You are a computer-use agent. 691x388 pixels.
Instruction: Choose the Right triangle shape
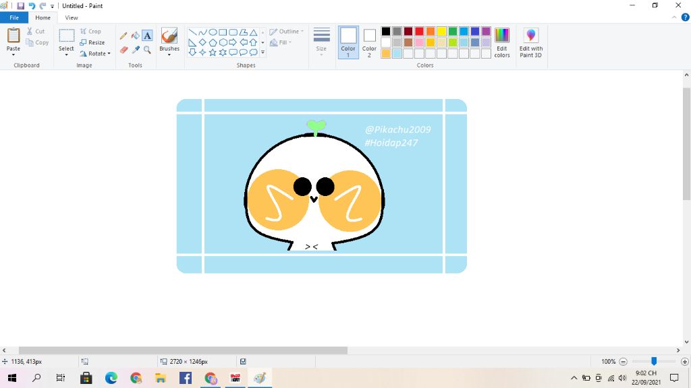192,42
